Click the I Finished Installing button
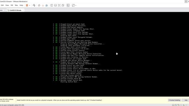Screen dimensions: 189x106 click(x=174, y=100)
